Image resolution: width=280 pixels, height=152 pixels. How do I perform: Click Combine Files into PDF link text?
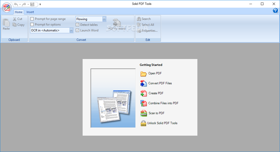pyautogui.click(x=163, y=103)
